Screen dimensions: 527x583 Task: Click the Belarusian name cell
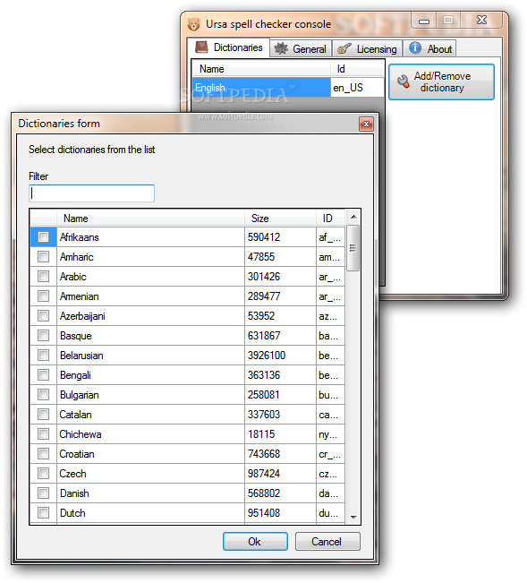click(150, 355)
